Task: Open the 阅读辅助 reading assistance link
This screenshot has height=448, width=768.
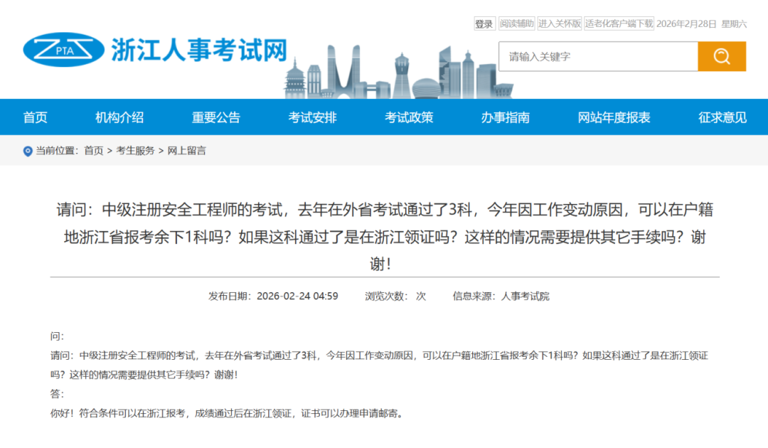Action: pyautogui.click(x=516, y=23)
